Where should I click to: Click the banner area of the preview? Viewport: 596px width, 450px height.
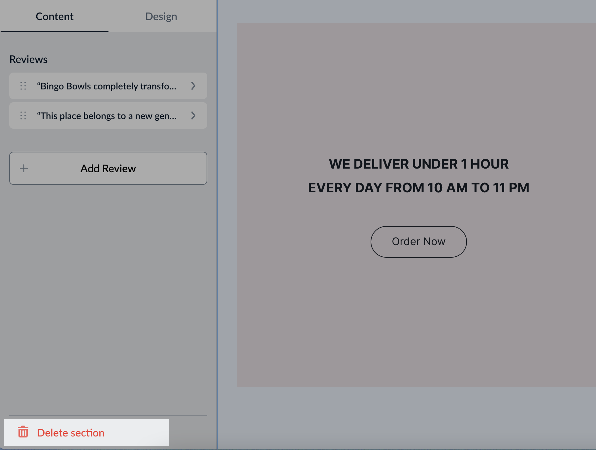(x=418, y=313)
